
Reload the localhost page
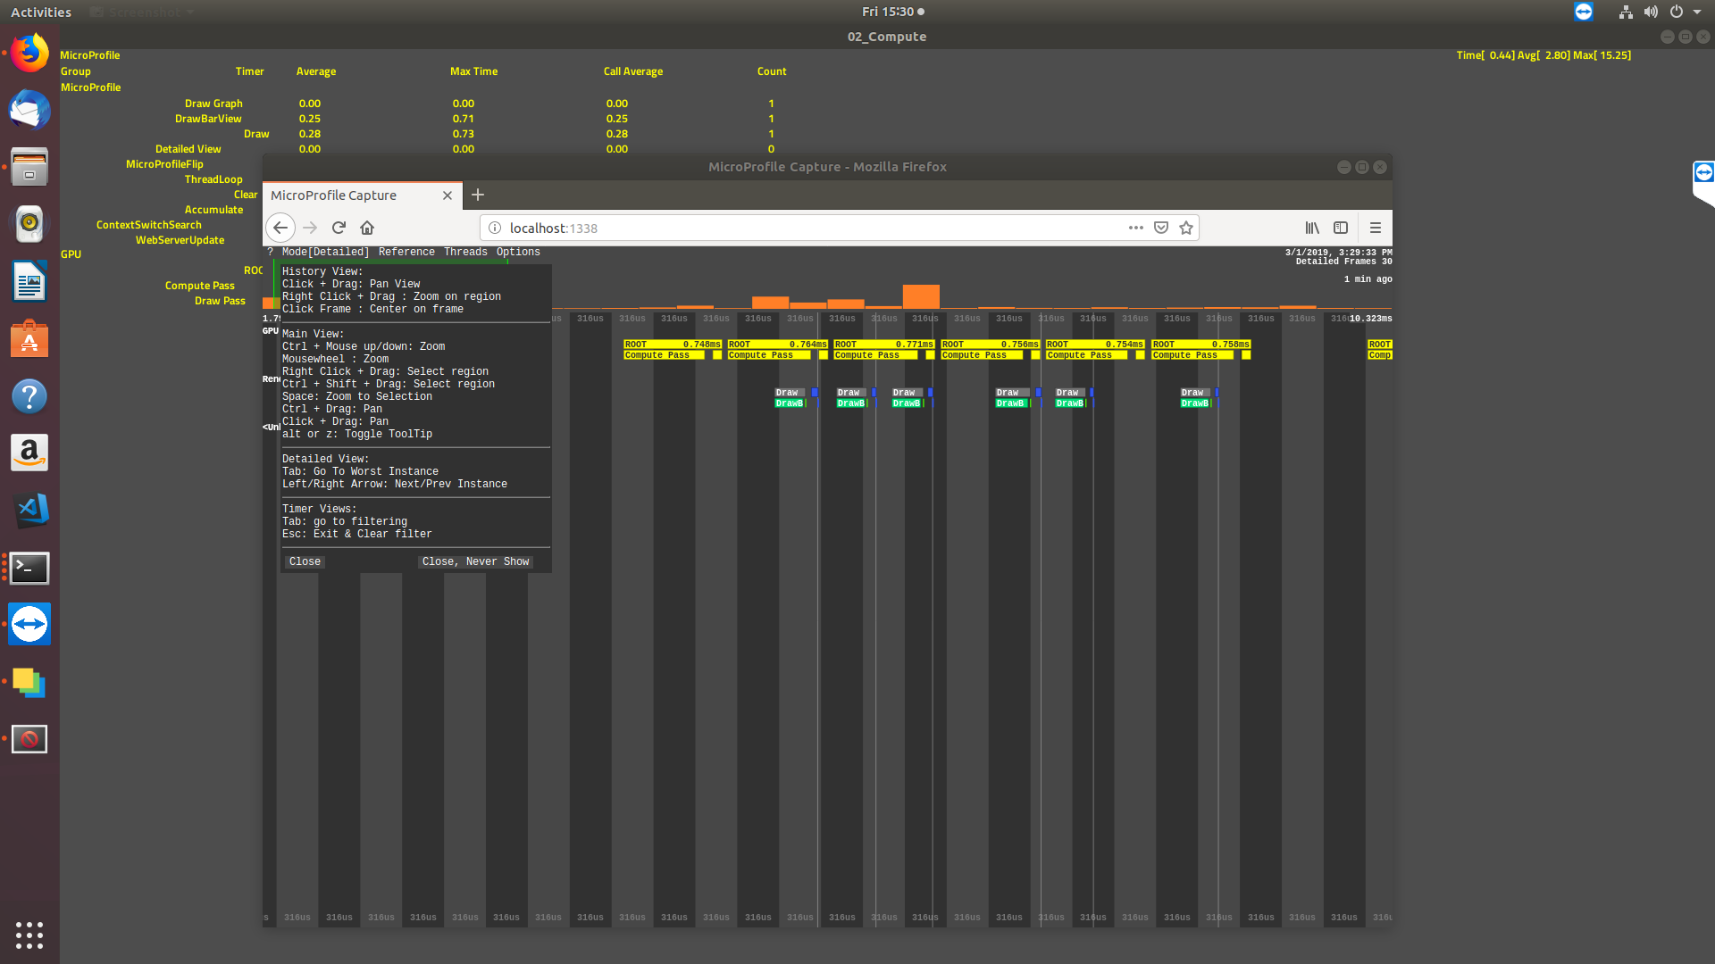(x=339, y=229)
